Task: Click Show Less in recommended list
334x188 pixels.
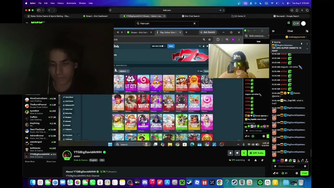Action: (x=51, y=162)
